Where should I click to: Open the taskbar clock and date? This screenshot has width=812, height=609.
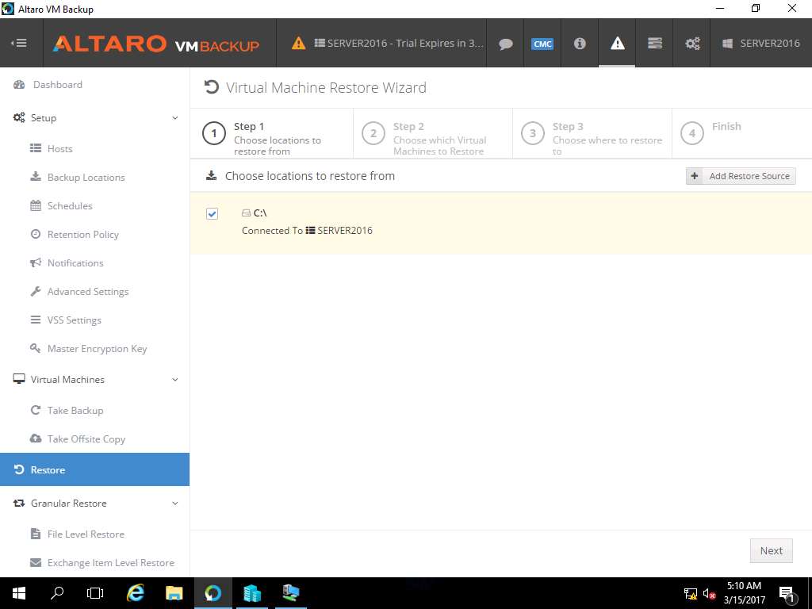click(x=744, y=593)
